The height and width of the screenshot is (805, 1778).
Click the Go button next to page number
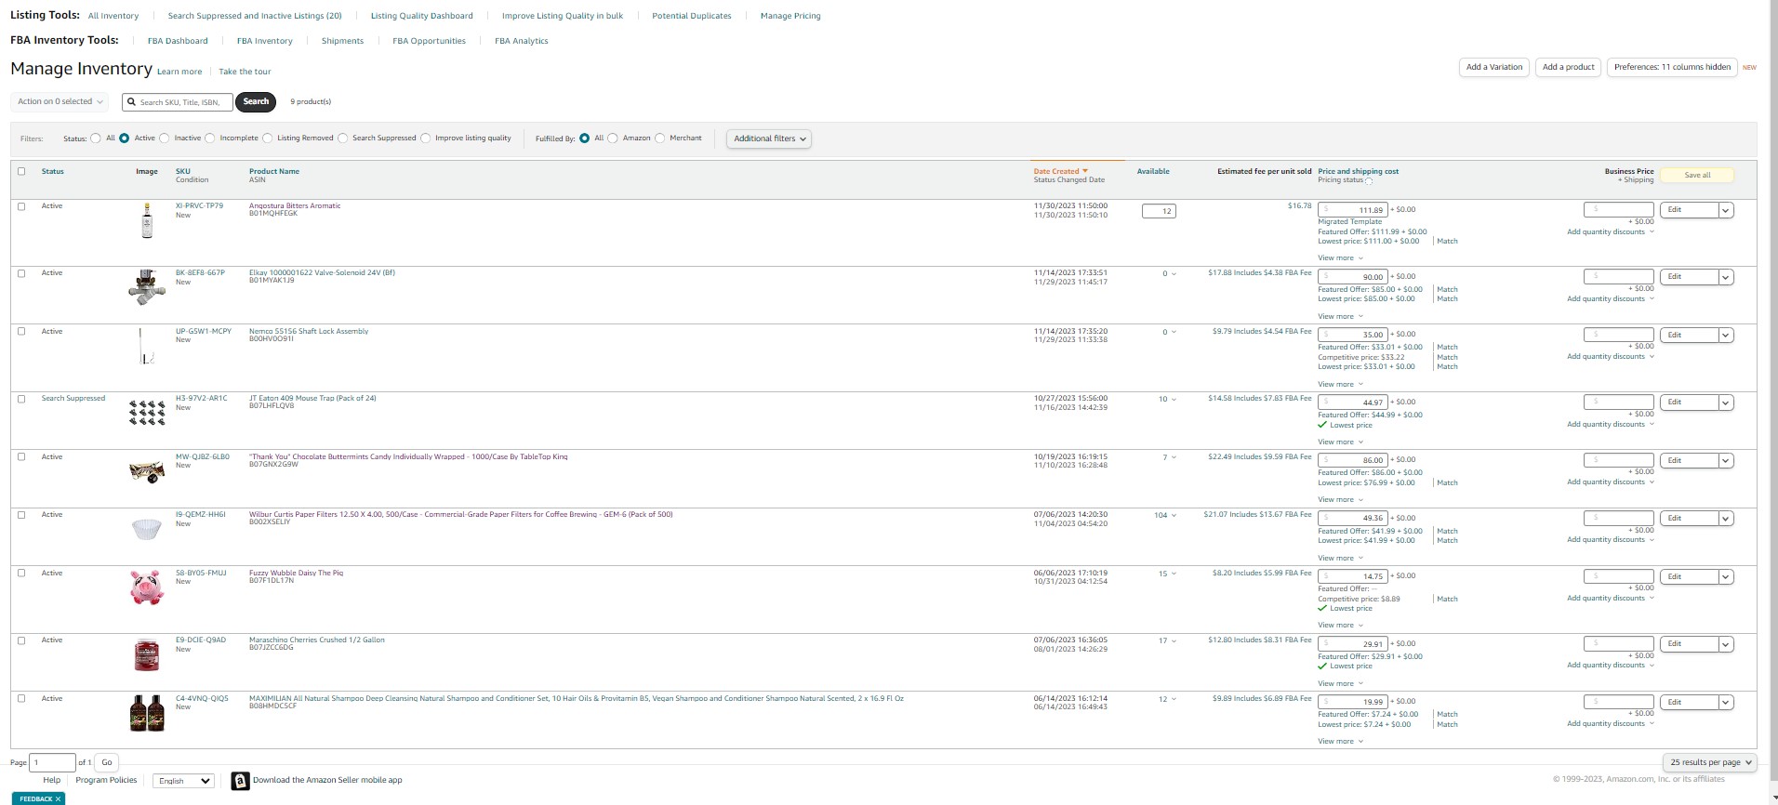(107, 762)
